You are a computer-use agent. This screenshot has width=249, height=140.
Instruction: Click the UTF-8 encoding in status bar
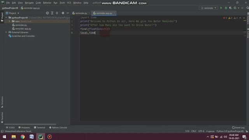[201, 131]
